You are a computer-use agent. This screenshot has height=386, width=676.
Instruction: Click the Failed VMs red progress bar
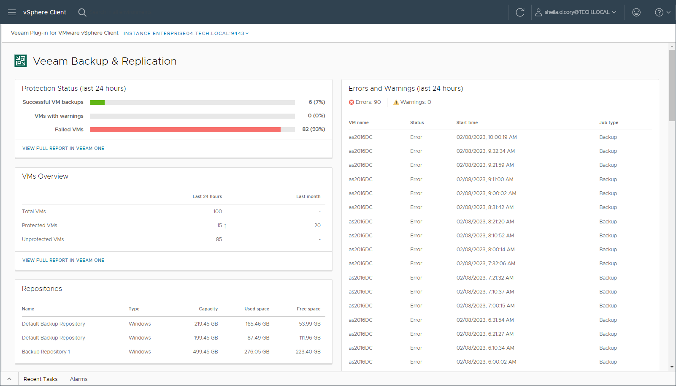[x=186, y=129]
